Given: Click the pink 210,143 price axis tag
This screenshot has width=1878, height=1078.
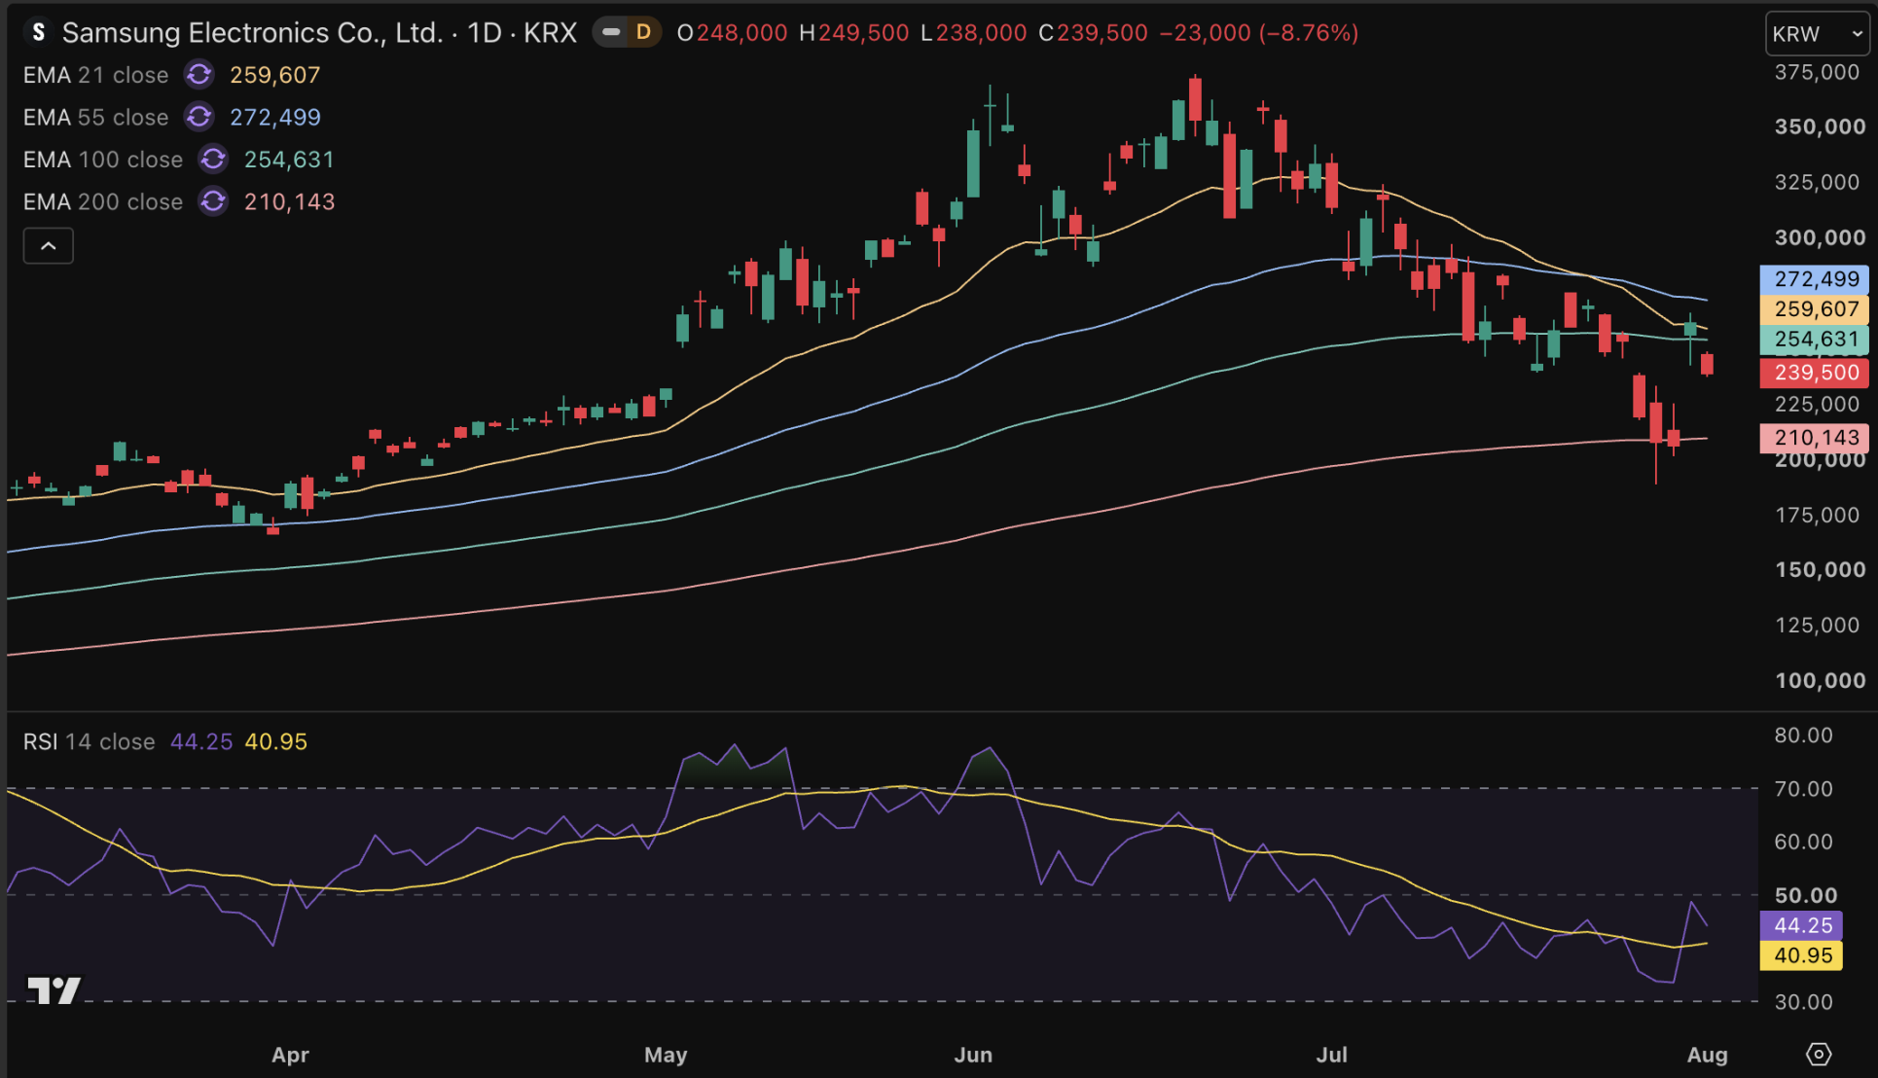Looking at the screenshot, I should tap(1815, 438).
